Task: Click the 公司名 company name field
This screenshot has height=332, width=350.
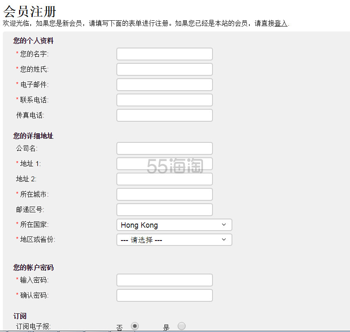Action: [x=164, y=148]
